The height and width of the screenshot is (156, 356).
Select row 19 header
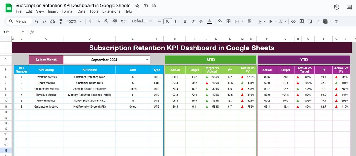[6, 150]
